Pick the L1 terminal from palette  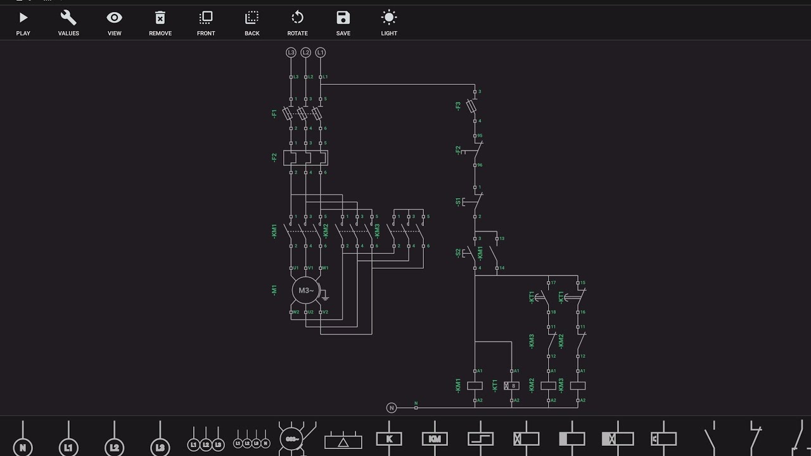[x=68, y=439]
